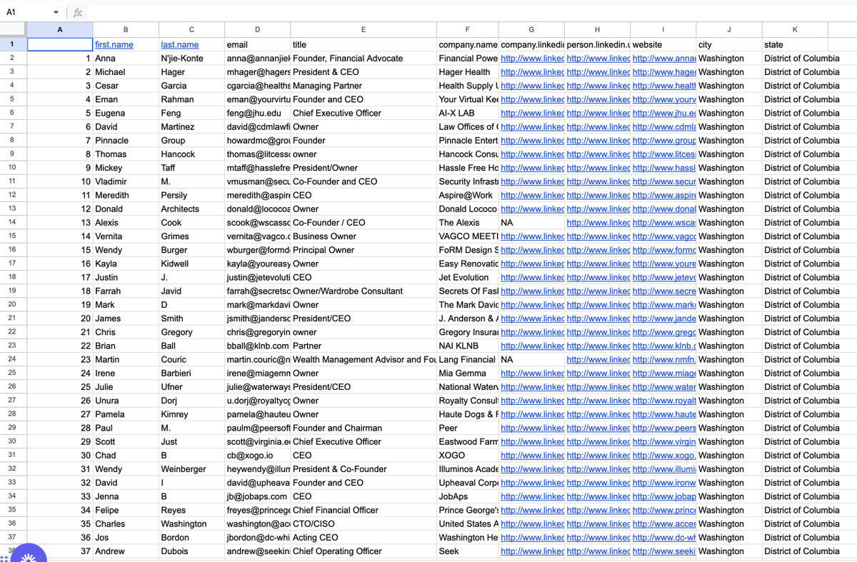Open the person.linkedin link for Eman Rahman
Screen dimensions: 857x562
[x=598, y=99]
